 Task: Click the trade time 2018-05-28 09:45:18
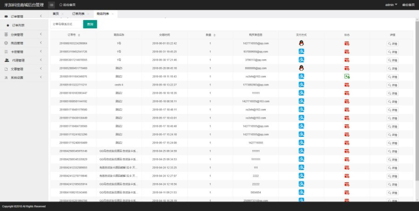(x=164, y=68)
